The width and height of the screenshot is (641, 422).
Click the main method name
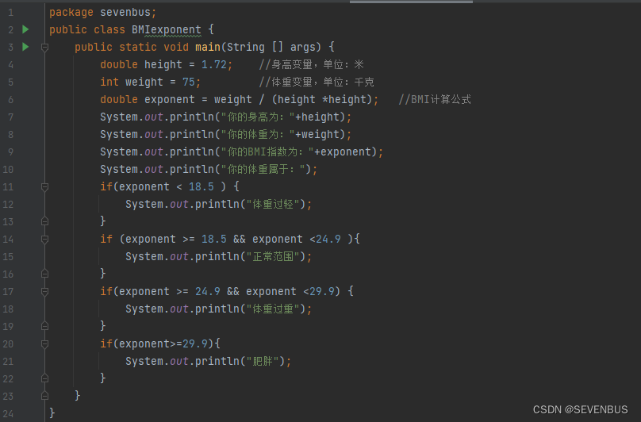point(208,47)
